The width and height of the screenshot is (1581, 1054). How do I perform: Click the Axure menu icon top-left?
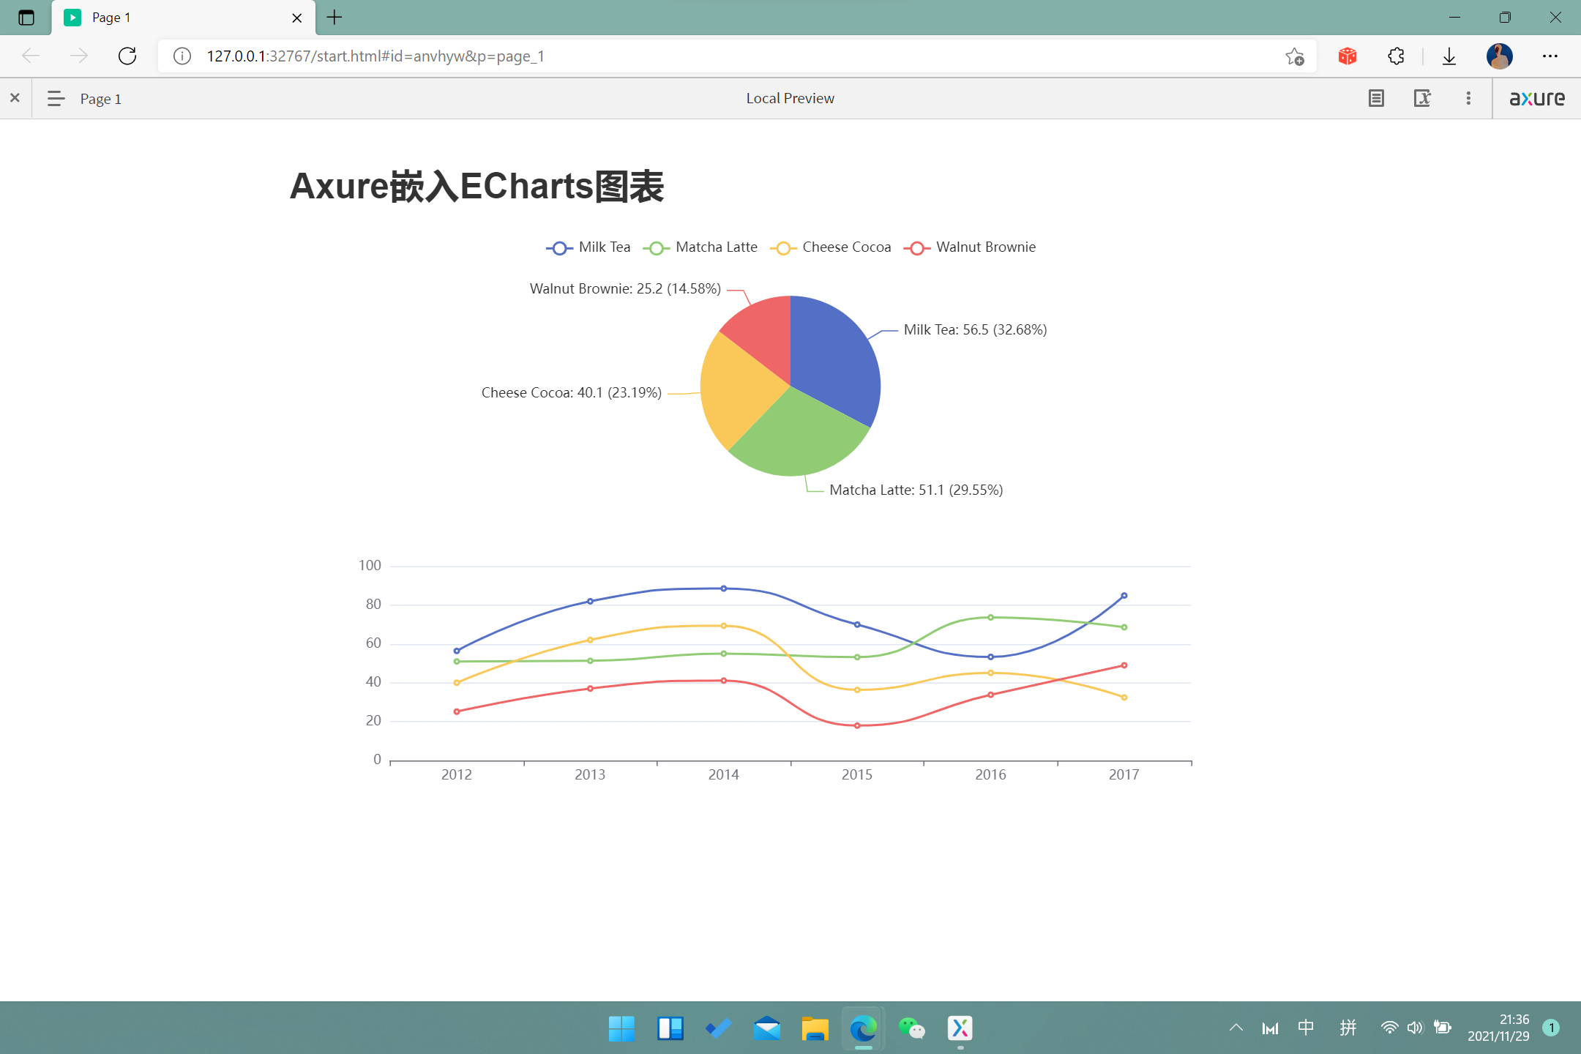(56, 99)
